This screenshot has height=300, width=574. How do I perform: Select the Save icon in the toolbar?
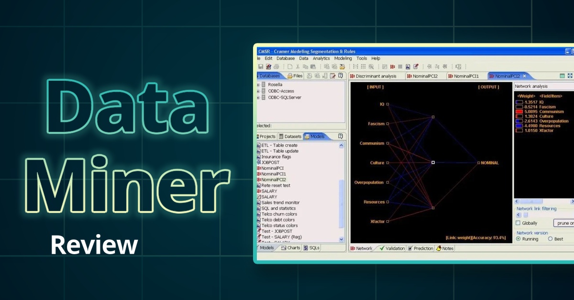[261, 67]
